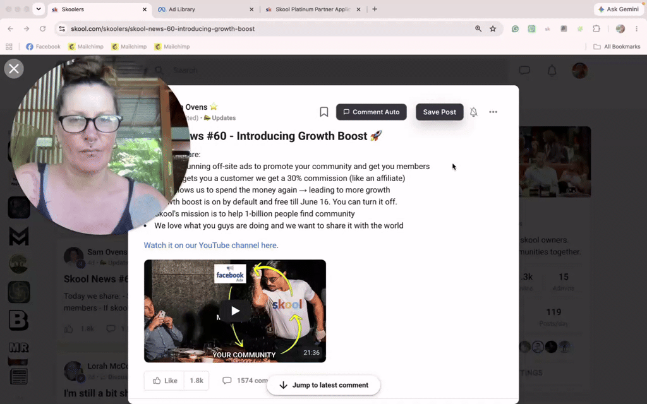
Task: Reload the current page
Action: pos(42,29)
